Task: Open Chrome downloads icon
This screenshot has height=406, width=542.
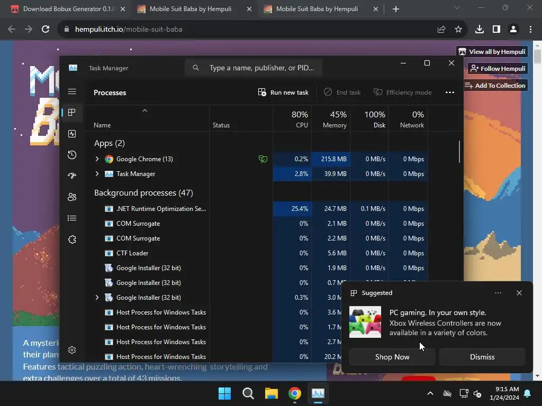Action: [480, 30]
